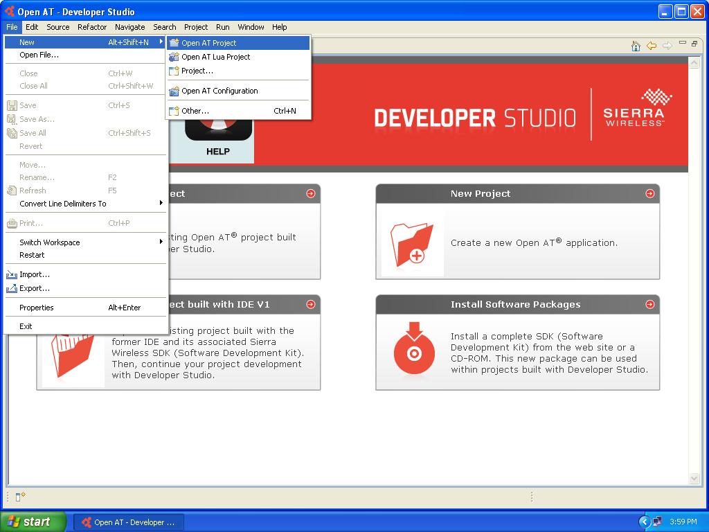
Task: Click the red arrow on New Project header
Action: (x=649, y=194)
